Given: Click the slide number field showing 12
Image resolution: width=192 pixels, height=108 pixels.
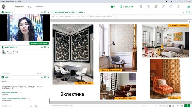Looking at the screenshot, I should (178, 106).
